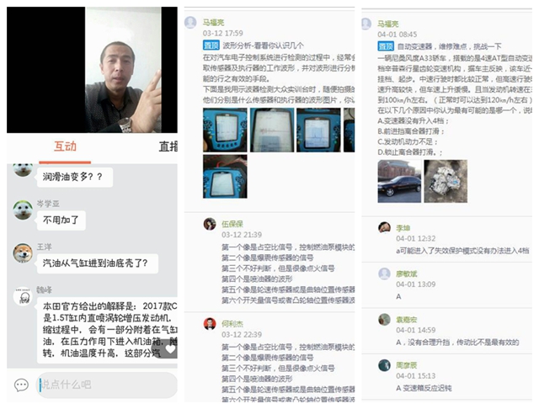Click the live video stream of the presenter
Screen dimensions: 539x409
92,70
